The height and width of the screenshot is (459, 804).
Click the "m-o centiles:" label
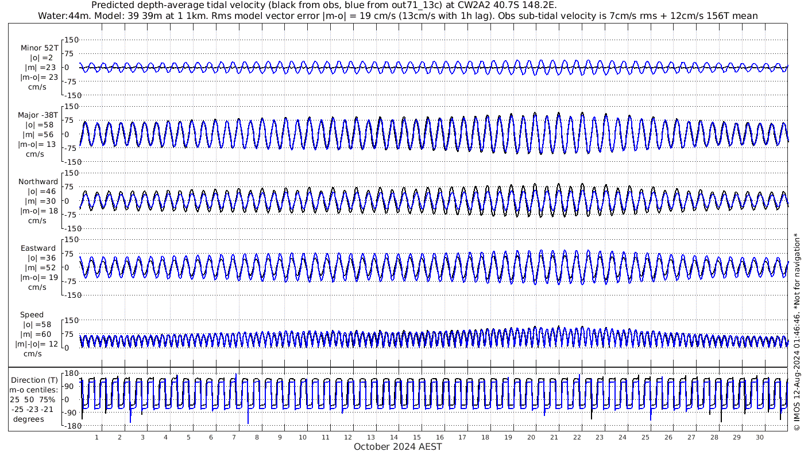(34, 390)
